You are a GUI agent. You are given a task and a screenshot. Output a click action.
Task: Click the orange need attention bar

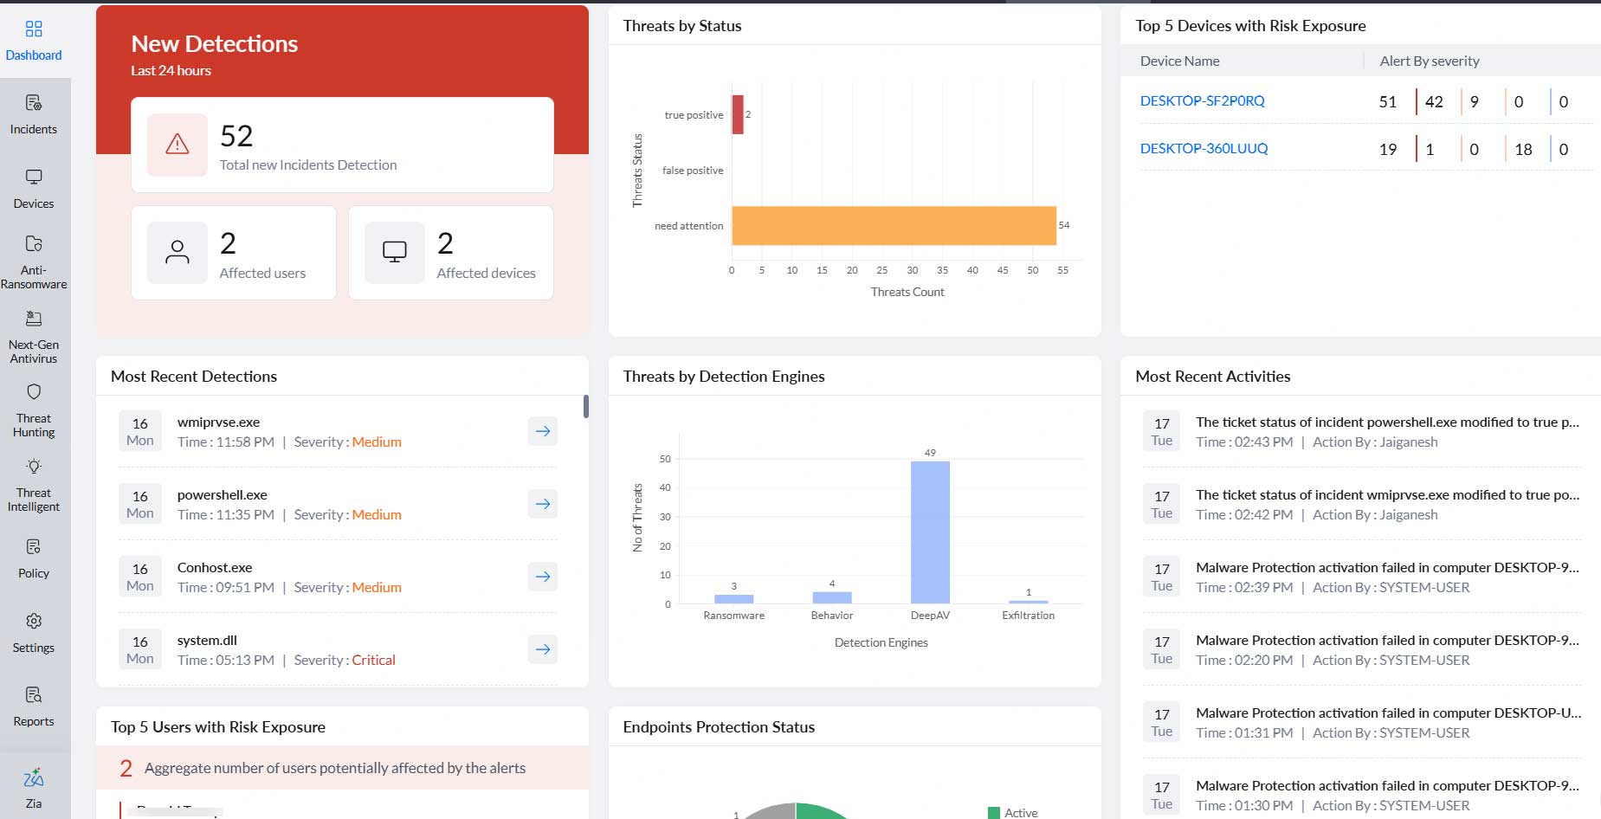(x=894, y=226)
